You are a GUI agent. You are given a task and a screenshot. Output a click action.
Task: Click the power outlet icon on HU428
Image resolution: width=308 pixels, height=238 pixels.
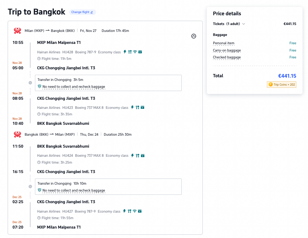[x=125, y=52]
